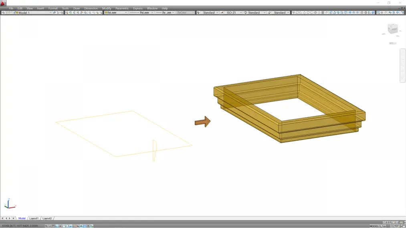Image resolution: width=406 pixels, height=228 pixels.
Task: Open the AutoCAD application menu logo
Action: point(3,3)
